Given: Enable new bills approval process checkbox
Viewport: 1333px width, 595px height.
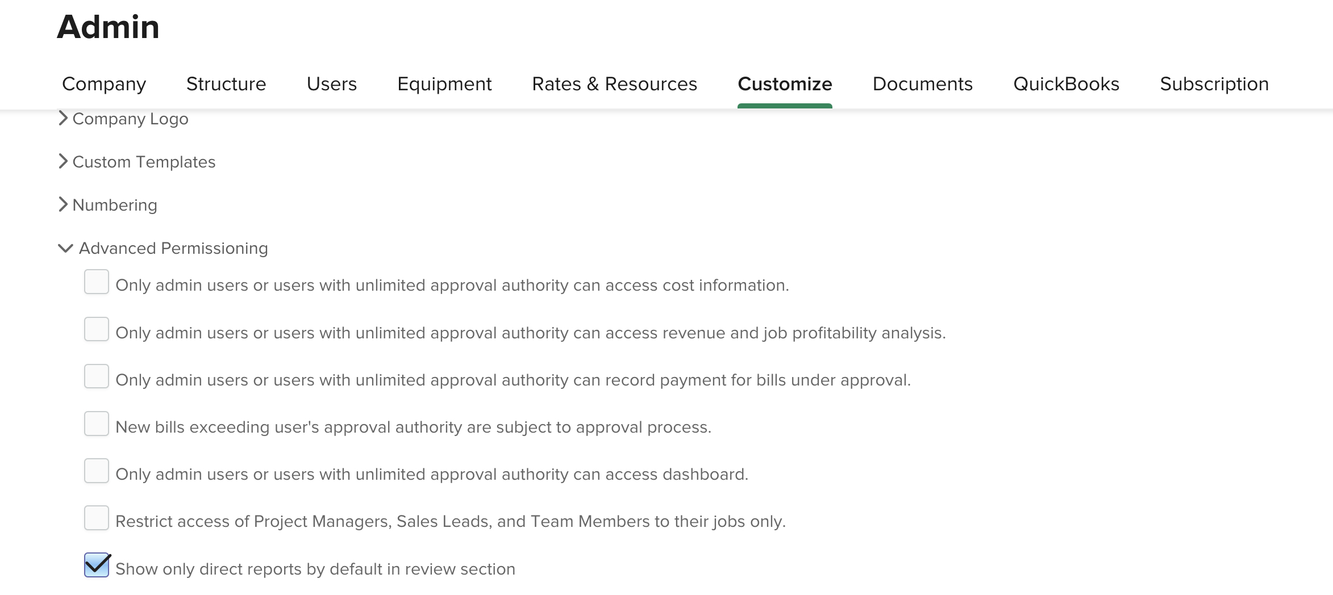Looking at the screenshot, I should (x=97, y=424).
